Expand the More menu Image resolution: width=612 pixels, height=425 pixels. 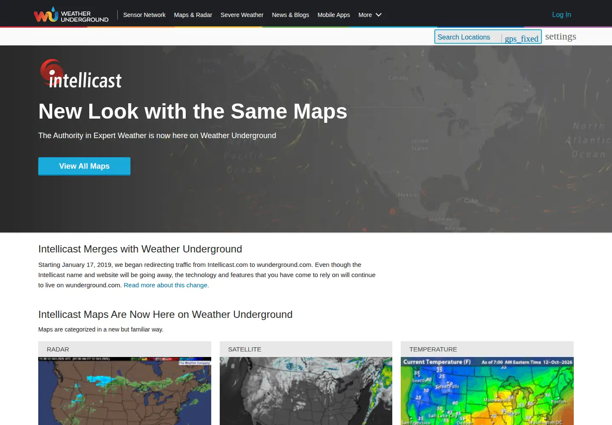click(x=370, y=15)
